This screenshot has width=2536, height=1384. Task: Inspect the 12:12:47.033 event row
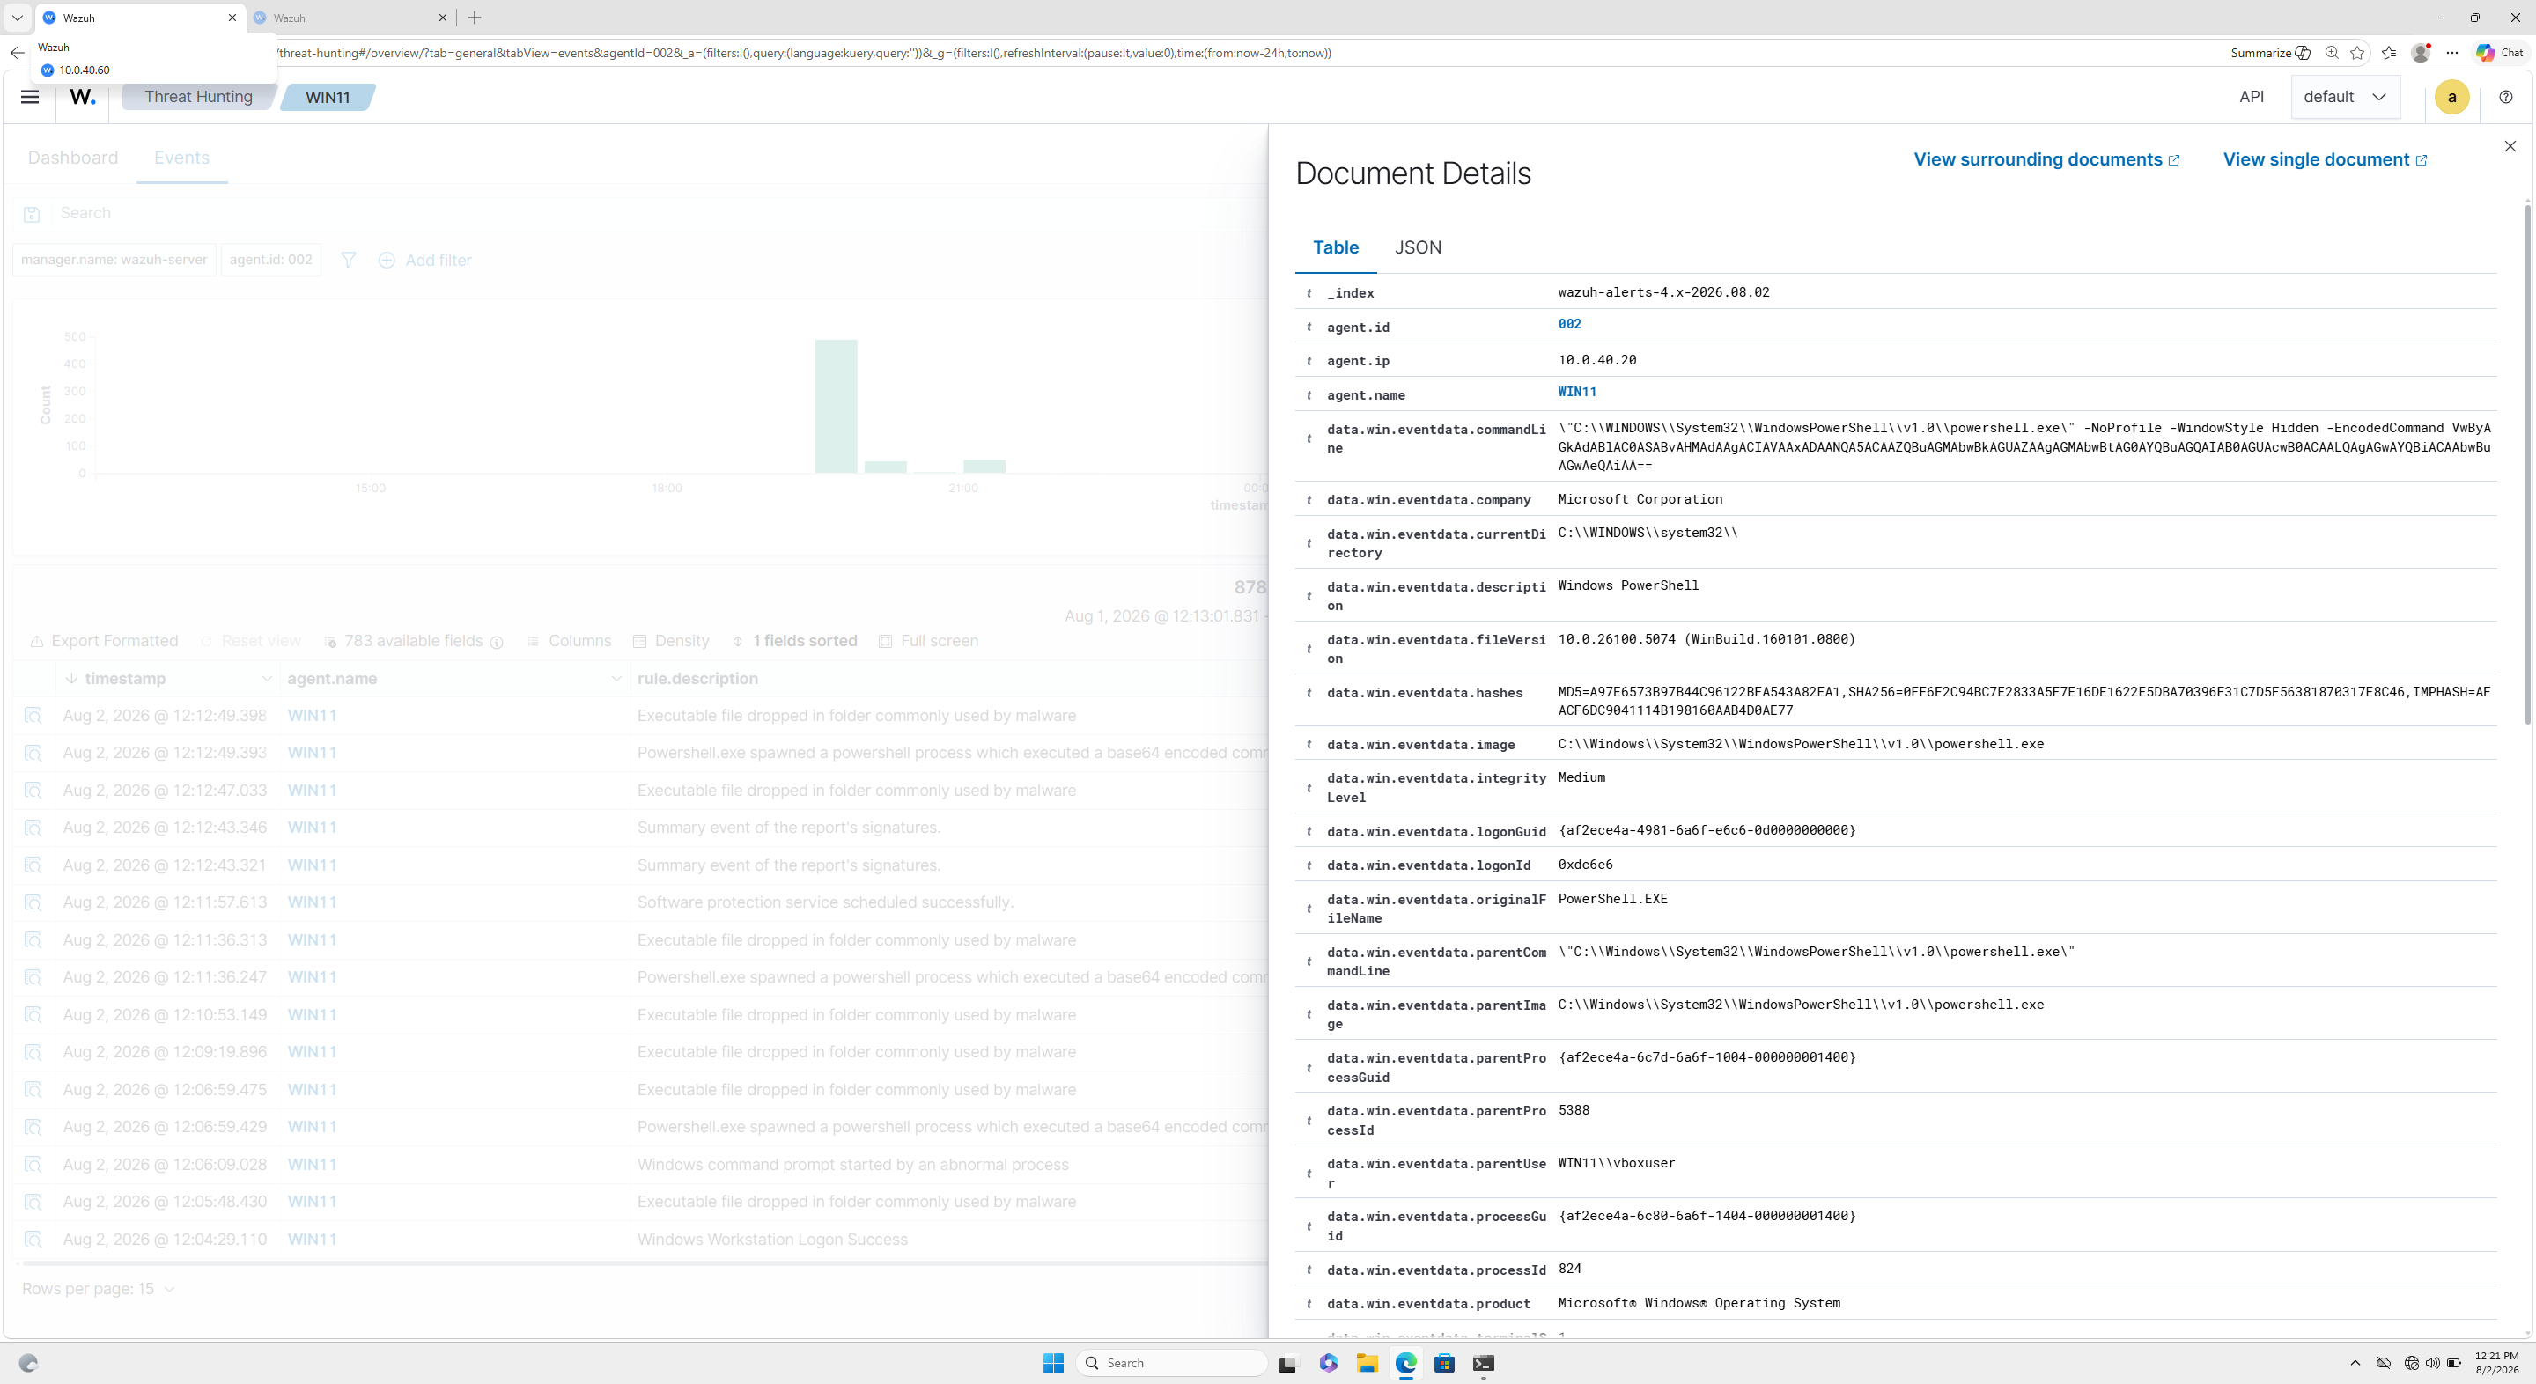pos(33,791)
